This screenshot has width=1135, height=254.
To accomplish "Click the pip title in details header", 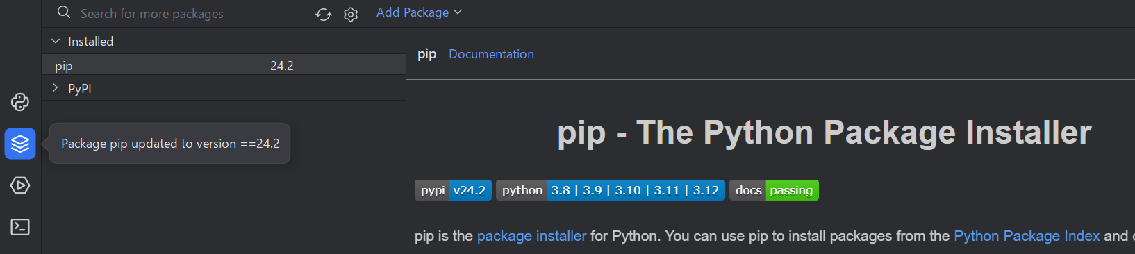I will [x=426, y=54].
